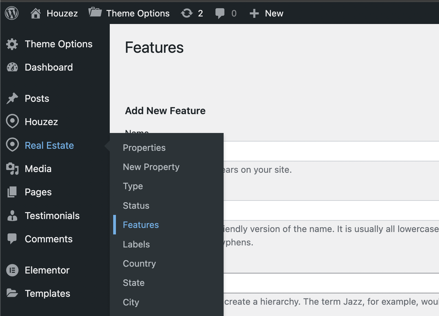Open the comments count 0 in the top bar
The image size is (439, 316).
tap(234, 13)
